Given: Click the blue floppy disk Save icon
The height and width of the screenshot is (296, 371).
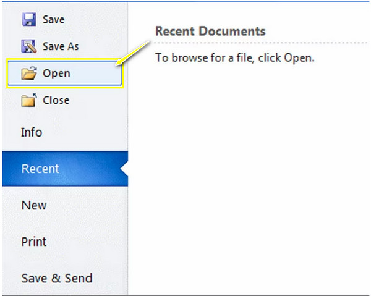Looking at the screenshot, I should (x=29, y=19).
